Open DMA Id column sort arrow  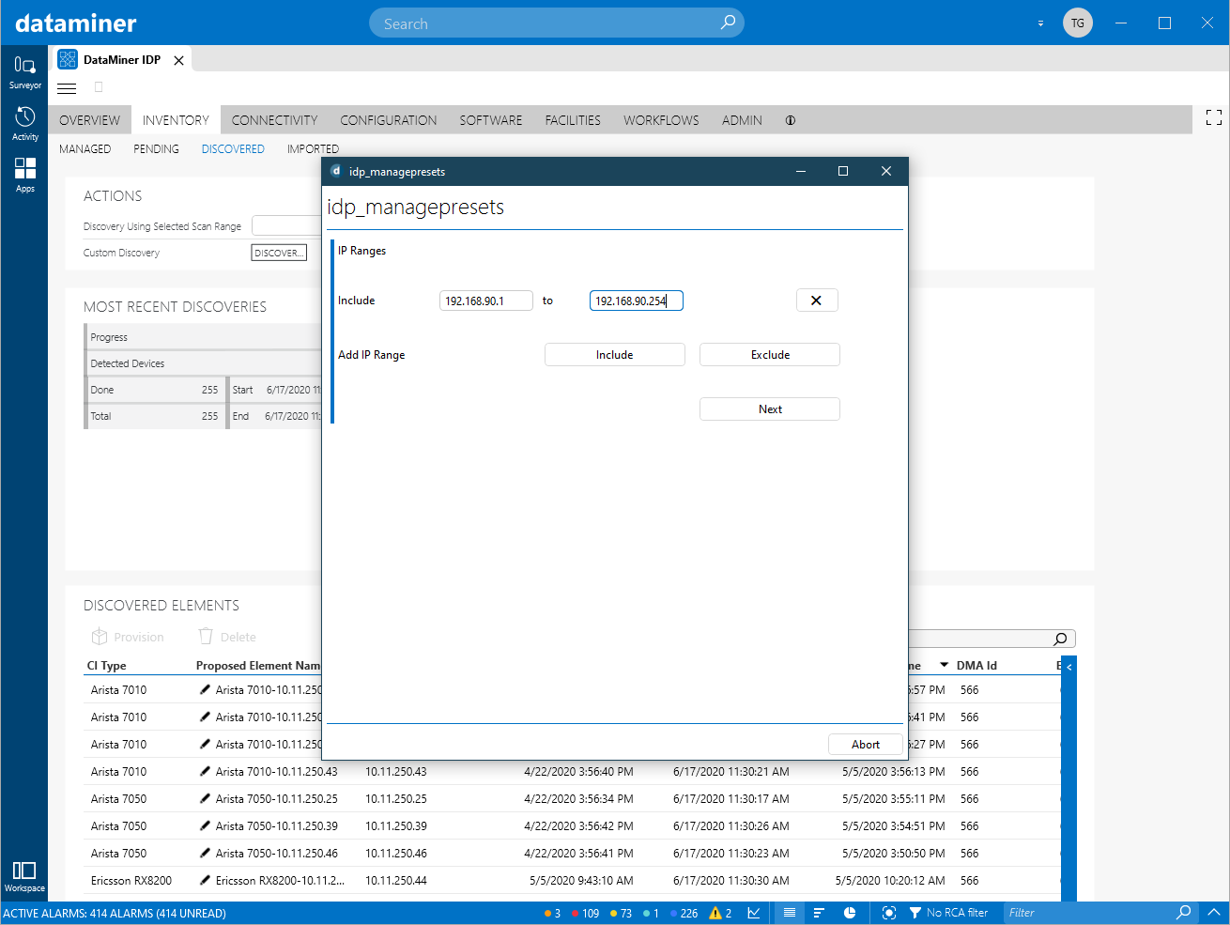click(x=944, y=665)
